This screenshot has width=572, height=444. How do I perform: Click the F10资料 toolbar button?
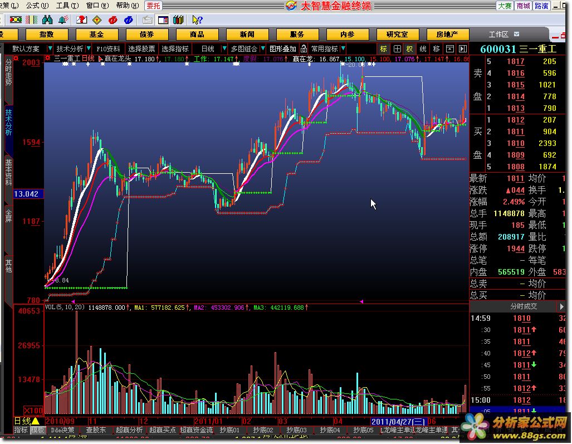click(x=108, y=48)
